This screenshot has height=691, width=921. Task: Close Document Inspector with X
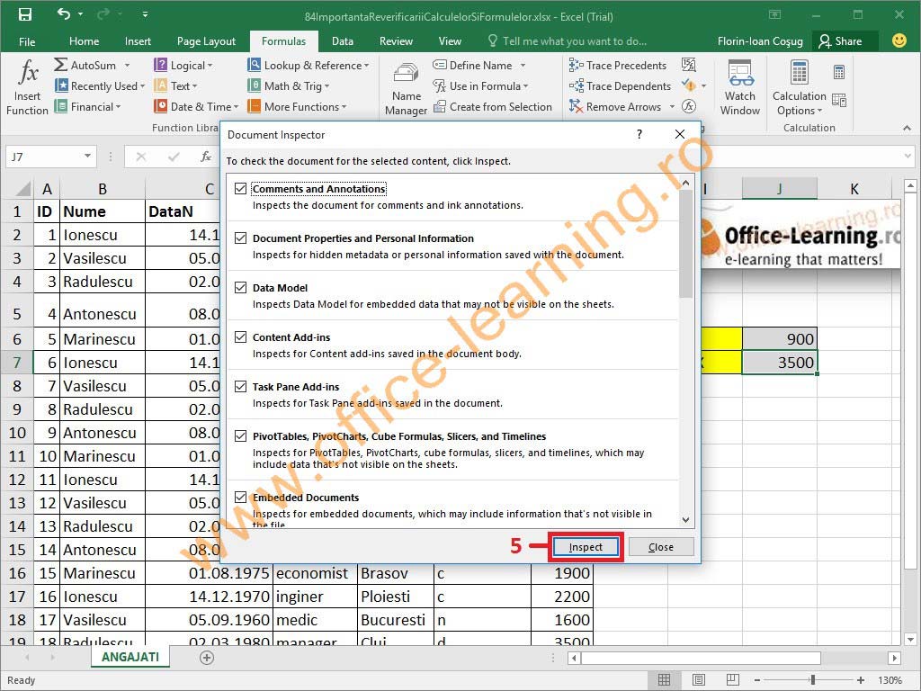(680, 134)
